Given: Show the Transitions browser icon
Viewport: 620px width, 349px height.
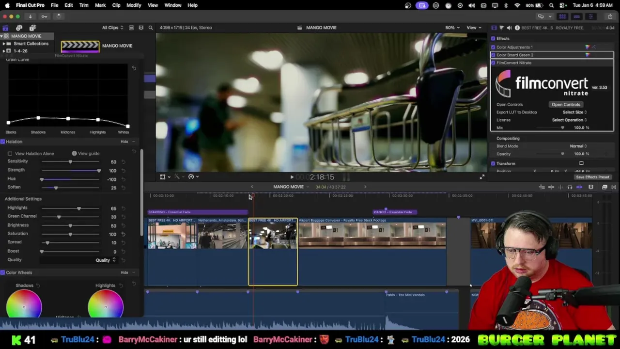Looking at the screenshot, I should [x=613, y=187].
